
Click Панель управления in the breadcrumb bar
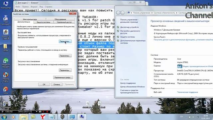click(141, 13)
